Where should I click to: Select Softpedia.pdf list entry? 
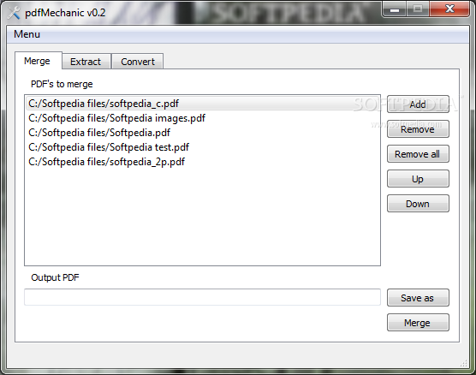[203, 133]
